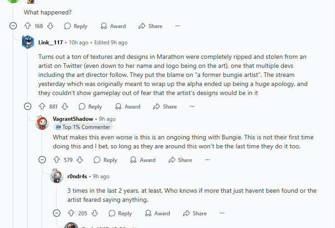Screen dimensions: 335x228
Task: Downvote Link__117's comment
Action: click(x=65, y=107)
